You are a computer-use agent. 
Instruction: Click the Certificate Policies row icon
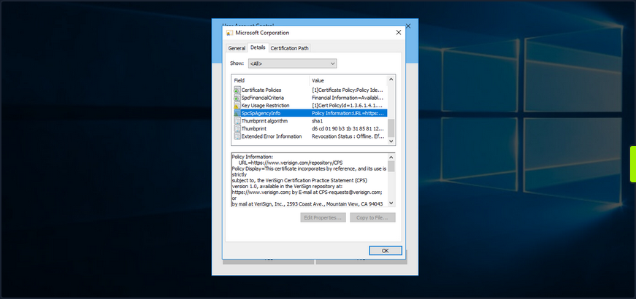click(x=237, y=90)
